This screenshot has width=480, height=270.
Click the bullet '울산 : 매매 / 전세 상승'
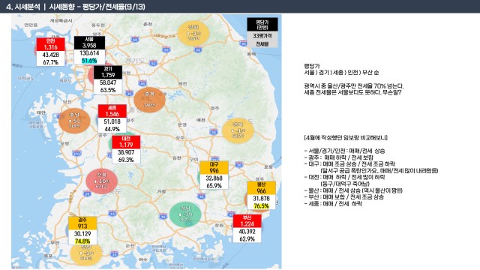(x=353, y=190)
